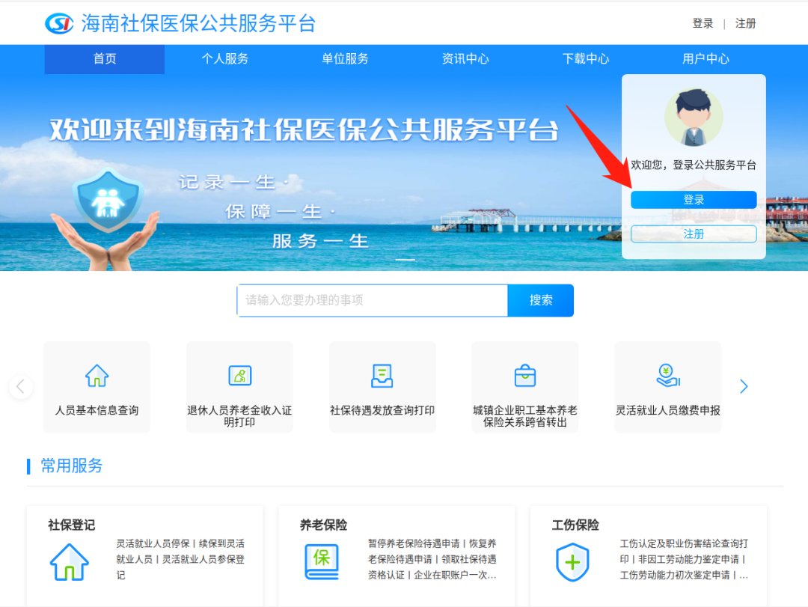808x607 pixels.
Task: Click the user avatar in the login card
Action: [x=694, y=118]
